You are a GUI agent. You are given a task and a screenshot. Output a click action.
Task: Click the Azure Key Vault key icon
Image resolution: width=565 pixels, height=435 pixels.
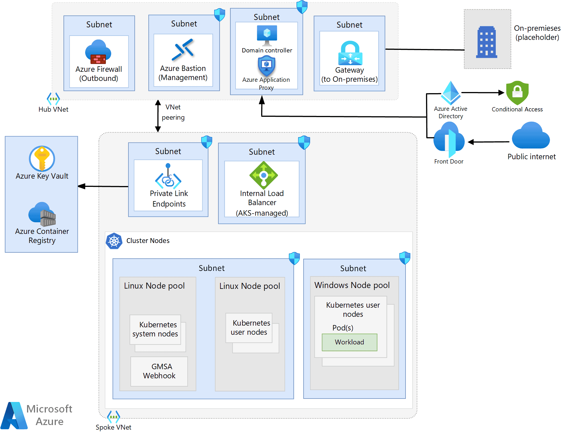(x=42, y=159)
